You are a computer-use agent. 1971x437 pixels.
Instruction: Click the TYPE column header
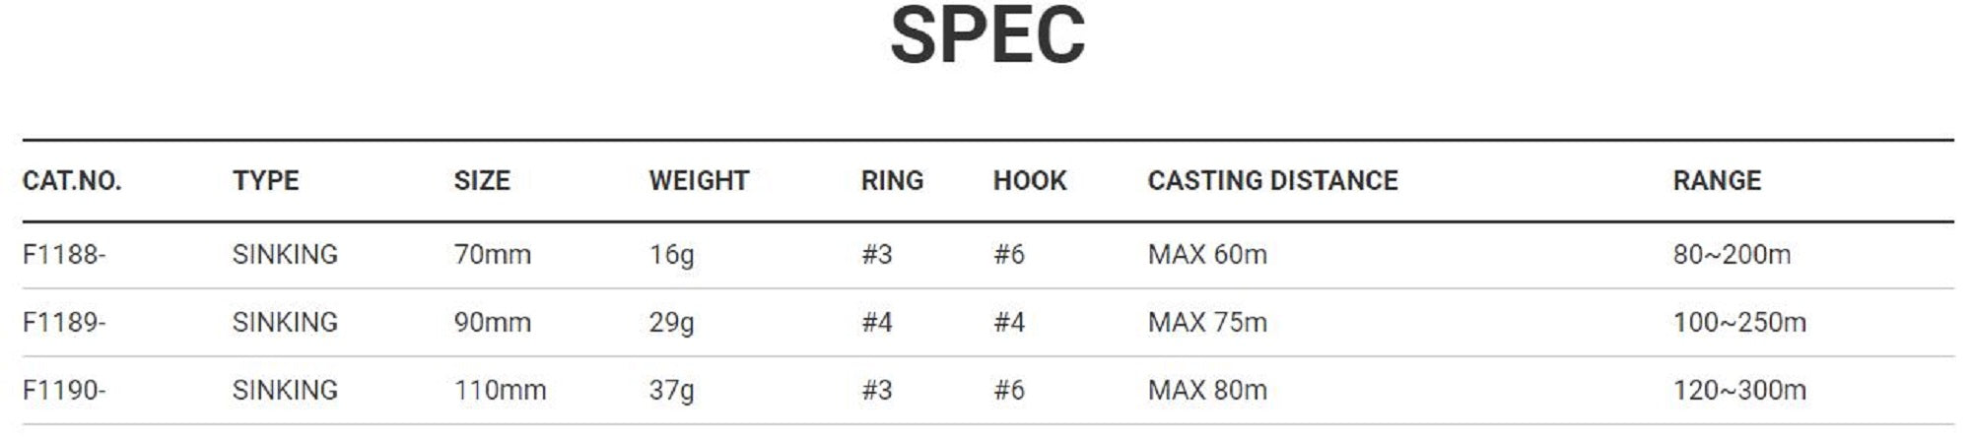265,181
